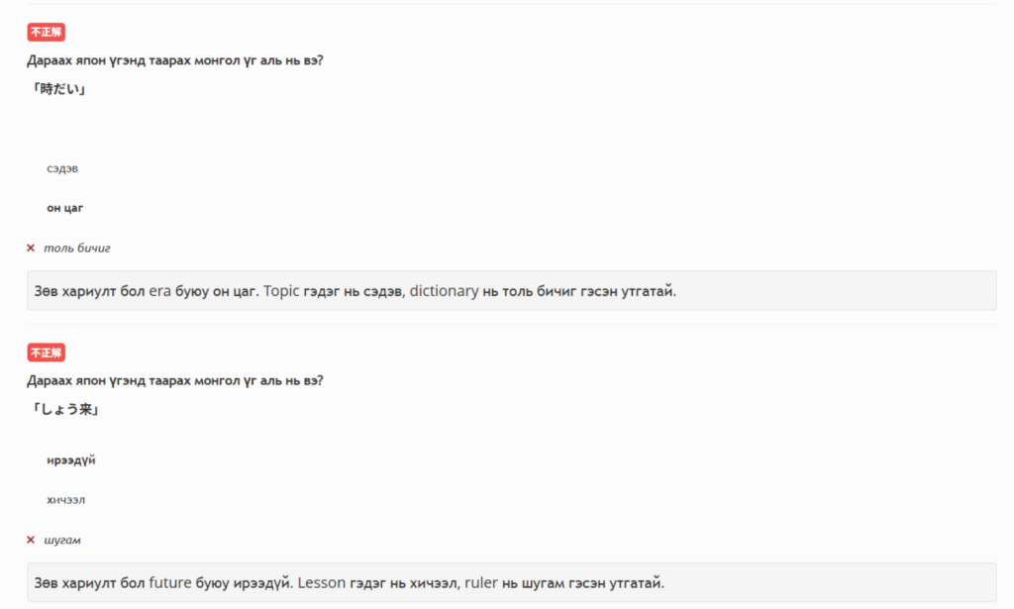Screen dimensions: 1014x609
Task: Click the word "dictionary" in the explanation
Action: click(x=444, y=291)
